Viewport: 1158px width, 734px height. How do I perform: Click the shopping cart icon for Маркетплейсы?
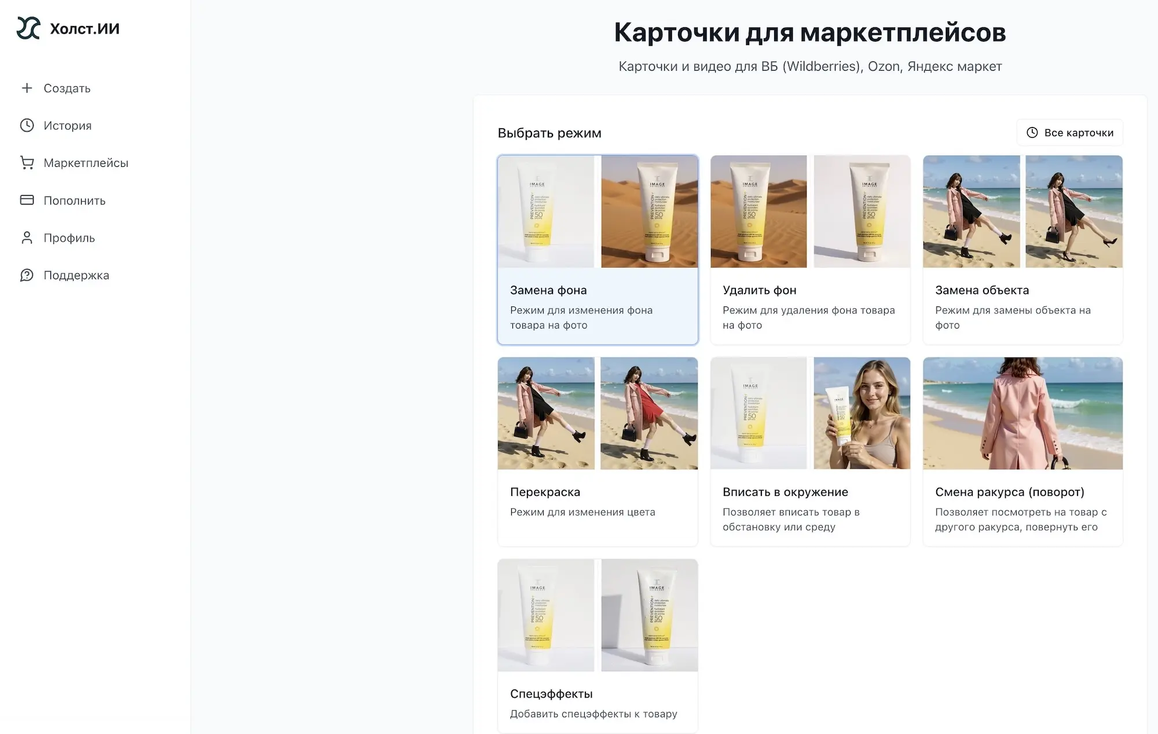(27, 163)
